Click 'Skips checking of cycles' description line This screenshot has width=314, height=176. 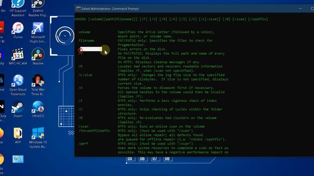coord(170,109)
